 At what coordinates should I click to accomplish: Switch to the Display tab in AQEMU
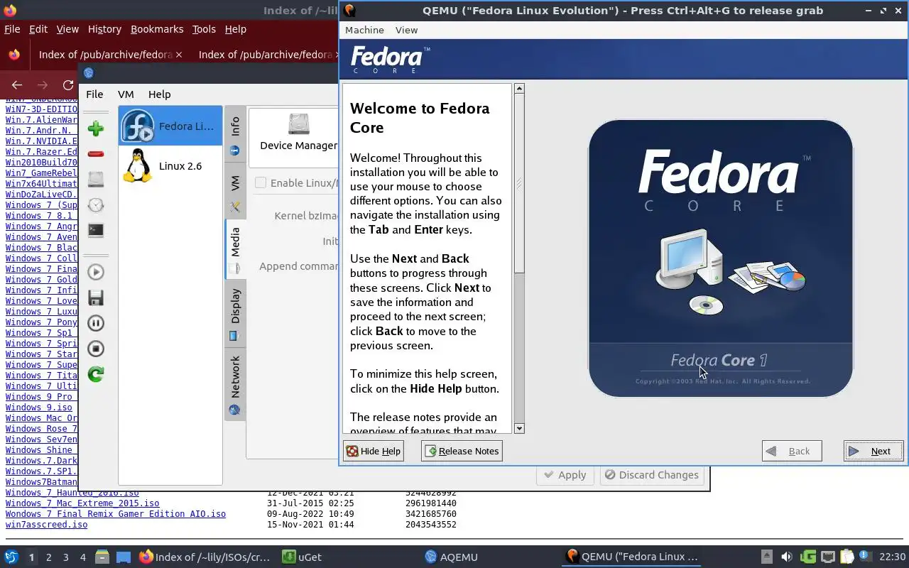[235, 315]
